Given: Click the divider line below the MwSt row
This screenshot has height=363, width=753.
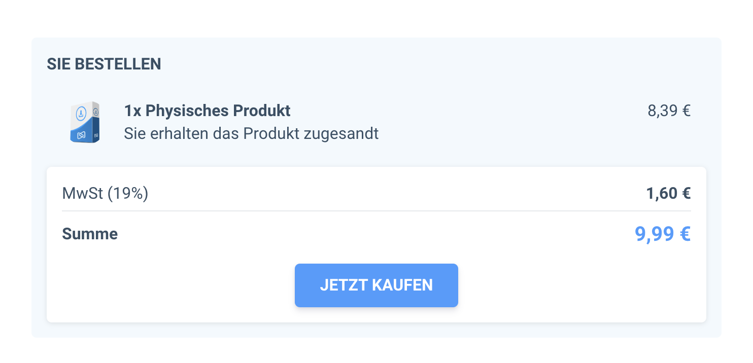Looking at the screenshot, I should click(376, 210).
